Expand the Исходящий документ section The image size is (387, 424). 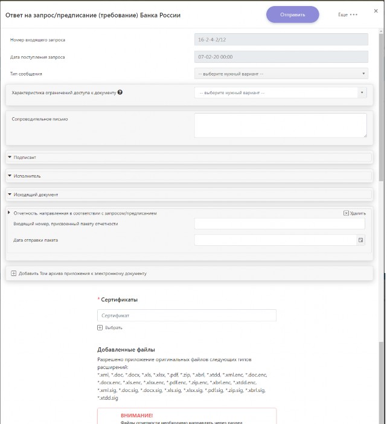point(189,194)
